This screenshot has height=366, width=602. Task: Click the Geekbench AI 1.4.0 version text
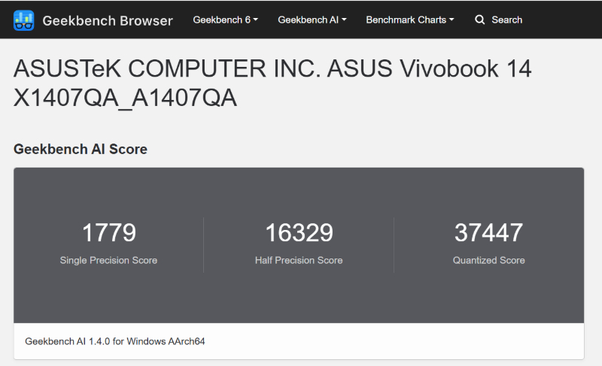[115, 341]
